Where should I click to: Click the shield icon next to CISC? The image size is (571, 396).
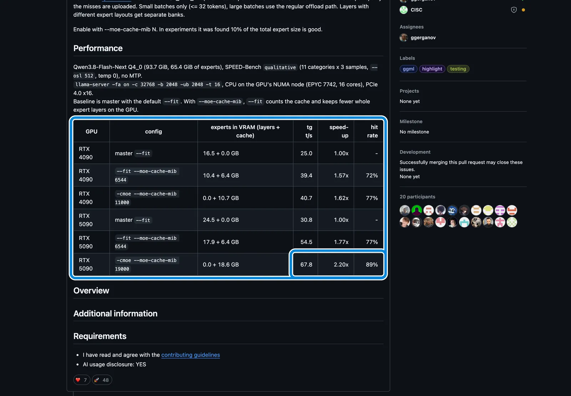click(x=514, y=10)
